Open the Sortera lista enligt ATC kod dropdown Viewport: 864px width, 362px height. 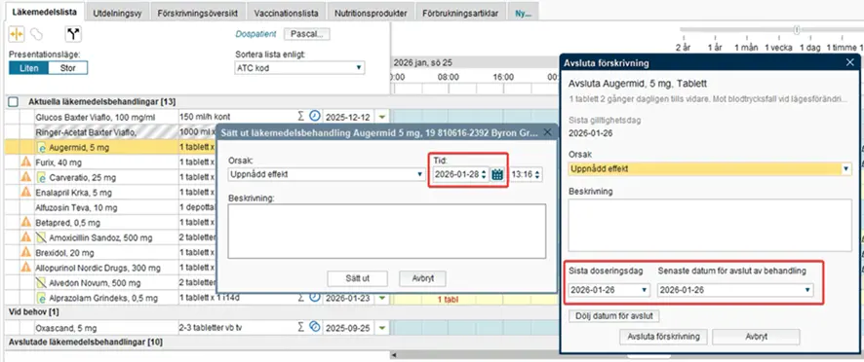(299, 68)
